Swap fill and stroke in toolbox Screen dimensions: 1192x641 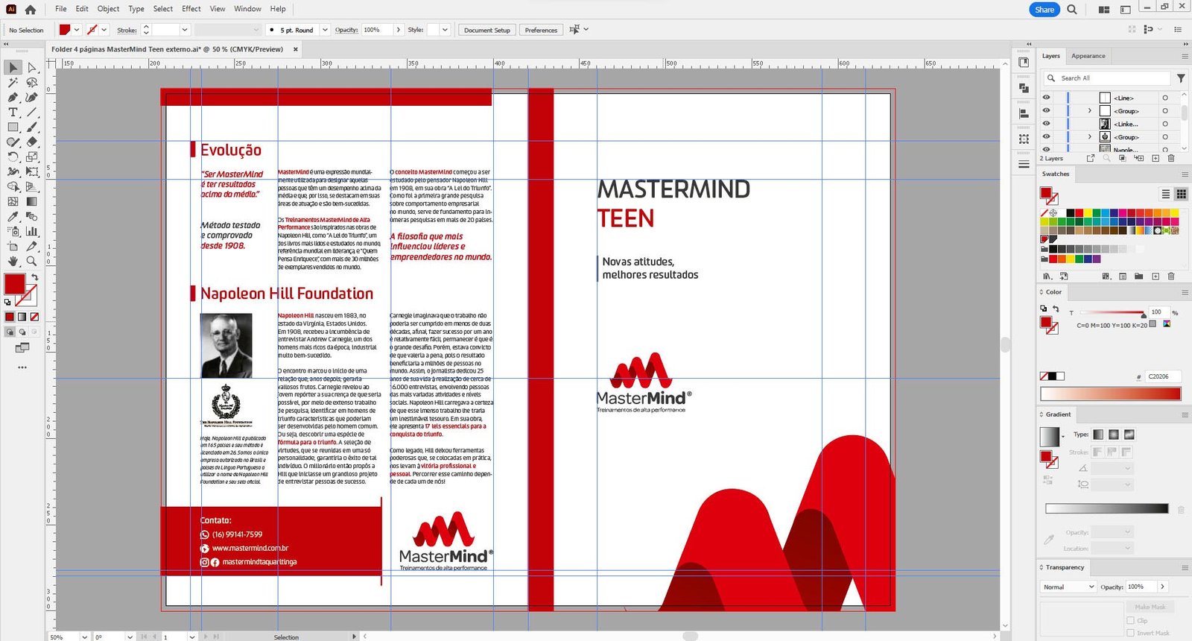[x=34, y=277]
